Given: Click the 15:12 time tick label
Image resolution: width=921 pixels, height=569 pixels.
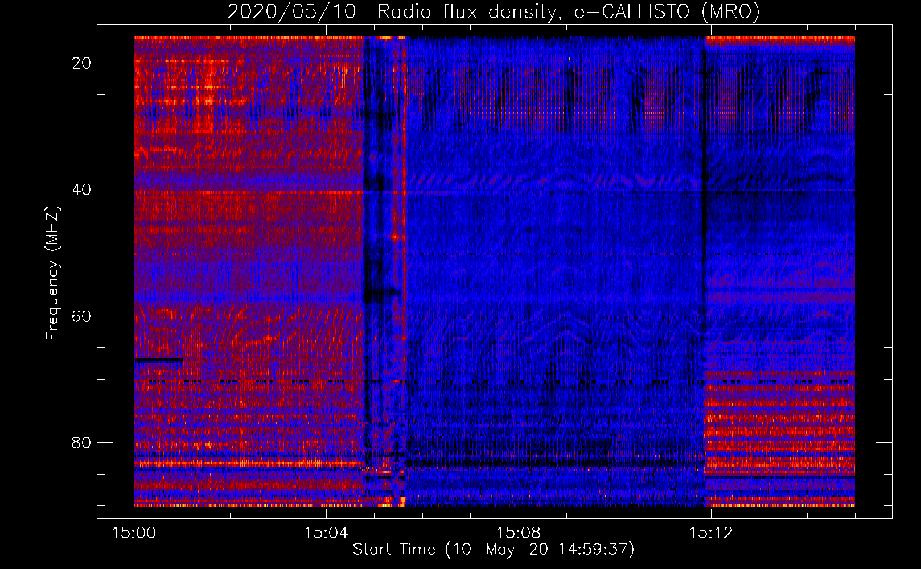Looking at the screenshot, I should point(711,533).
